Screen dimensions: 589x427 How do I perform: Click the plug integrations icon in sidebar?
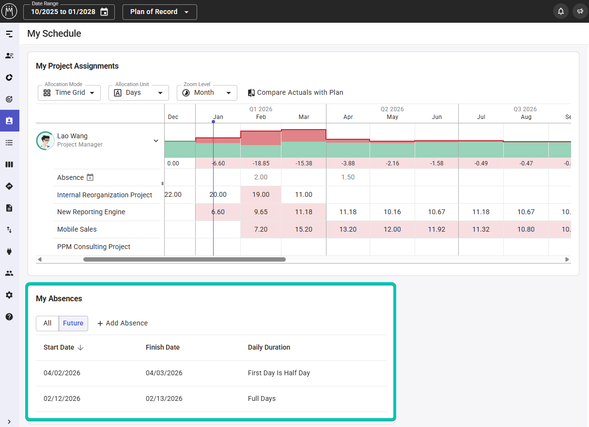(9, 251)
